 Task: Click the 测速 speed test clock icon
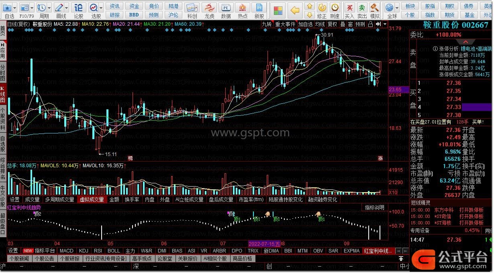(x=335, y=7)
